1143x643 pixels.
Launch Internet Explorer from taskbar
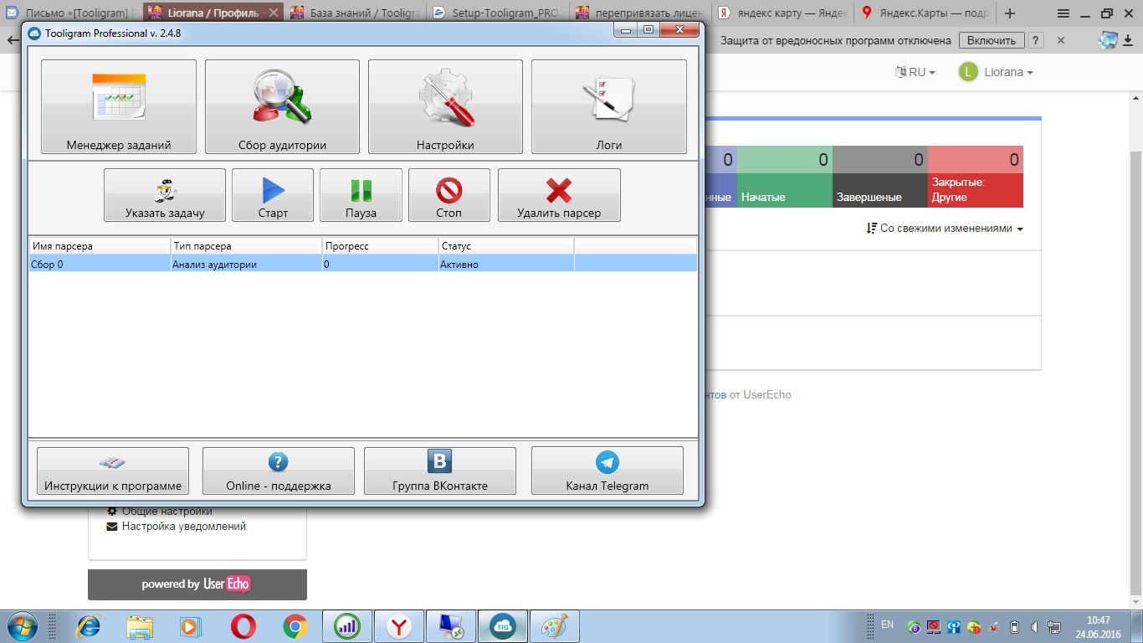89,626
